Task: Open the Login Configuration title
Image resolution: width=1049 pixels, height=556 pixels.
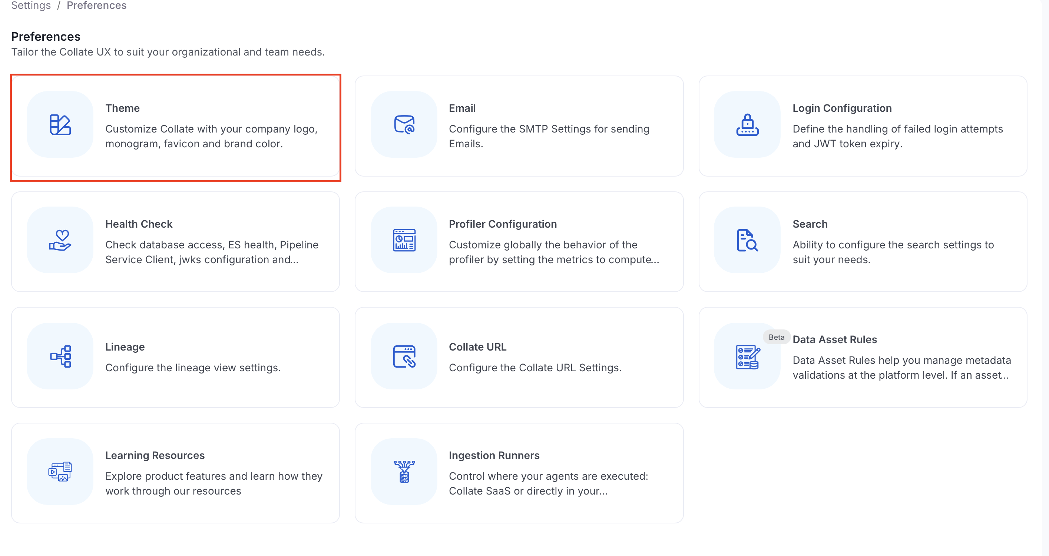Action: [842, 108]
